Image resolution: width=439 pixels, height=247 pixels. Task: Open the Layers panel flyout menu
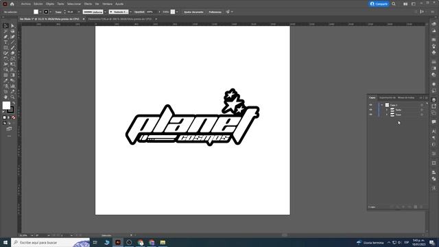tap(427, 97)
